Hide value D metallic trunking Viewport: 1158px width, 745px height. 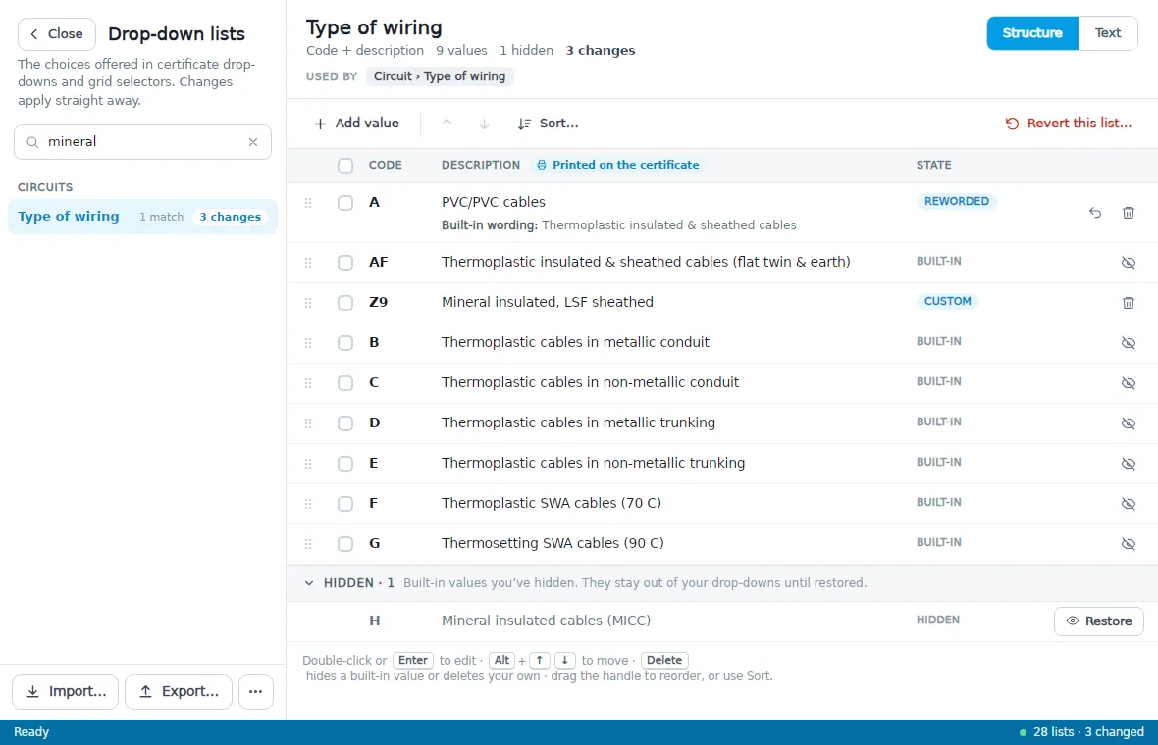1128,423
